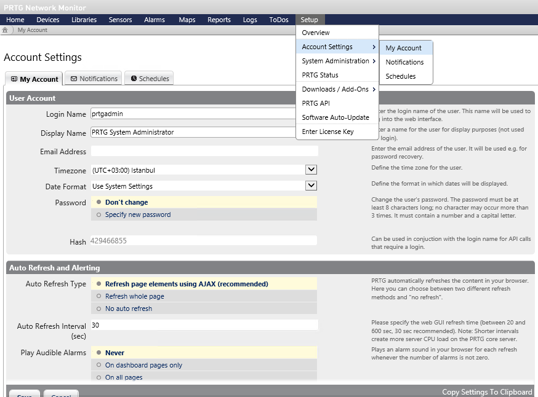The image size is (538, 397).
Task: Choose Software Auto-Update menu entry
Action: click(x=337, y=117)
